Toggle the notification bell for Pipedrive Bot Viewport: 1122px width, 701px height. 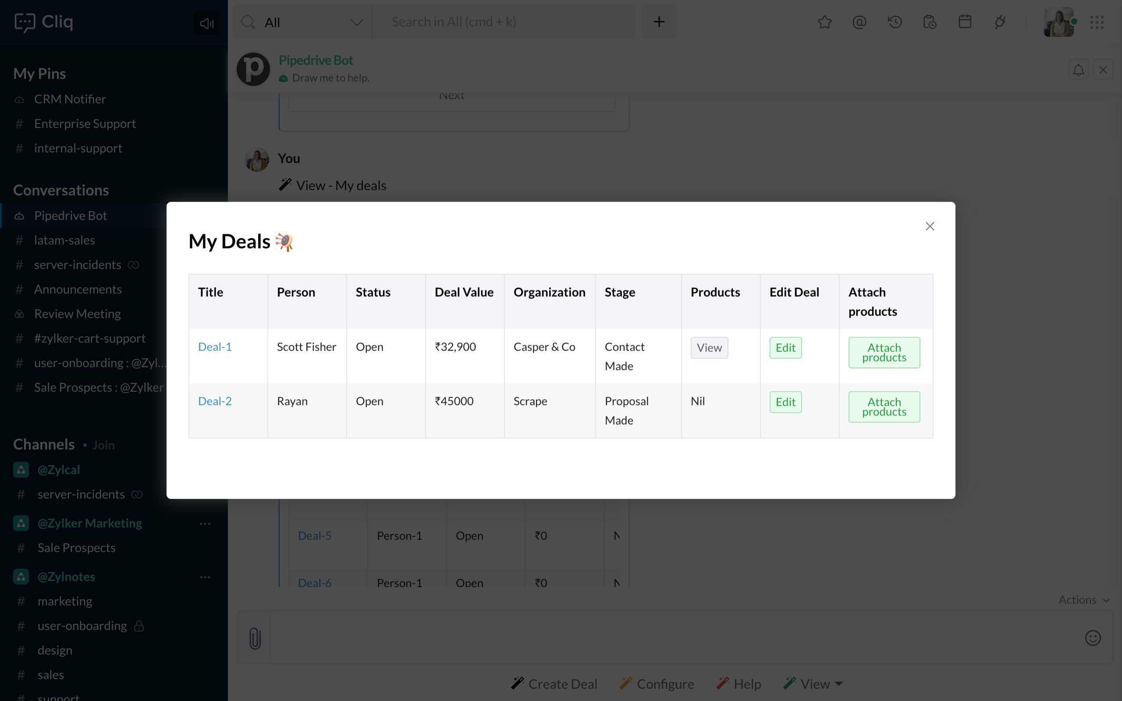point(1079,70)
